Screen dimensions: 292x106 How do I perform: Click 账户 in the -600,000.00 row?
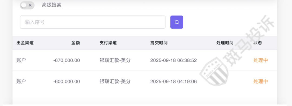coord(21,82)
